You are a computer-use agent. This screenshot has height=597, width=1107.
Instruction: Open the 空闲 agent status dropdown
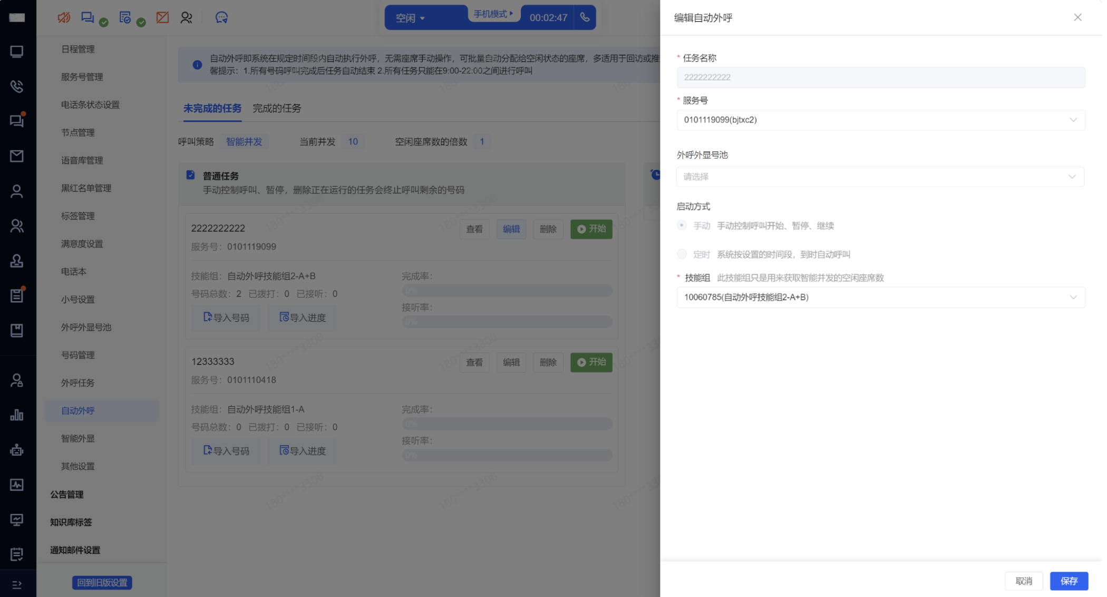coord(411,18)
